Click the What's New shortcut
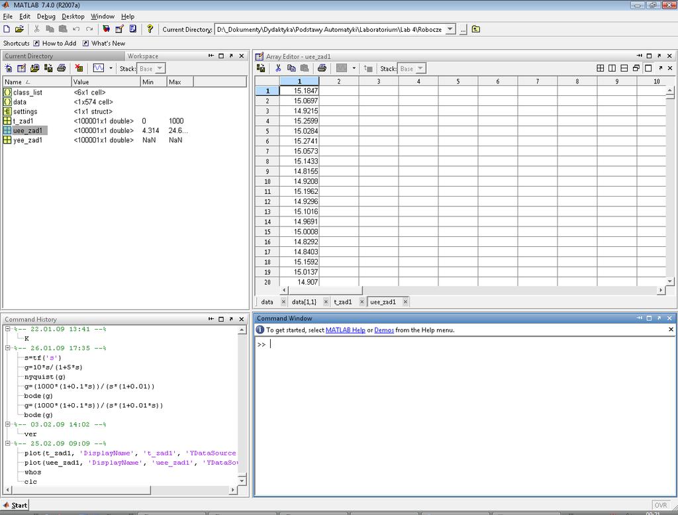Screen dimensions: 678x515 (104, 43)
